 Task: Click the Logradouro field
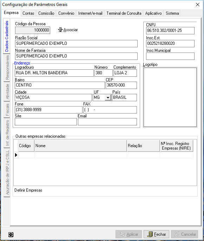point(54,73)
